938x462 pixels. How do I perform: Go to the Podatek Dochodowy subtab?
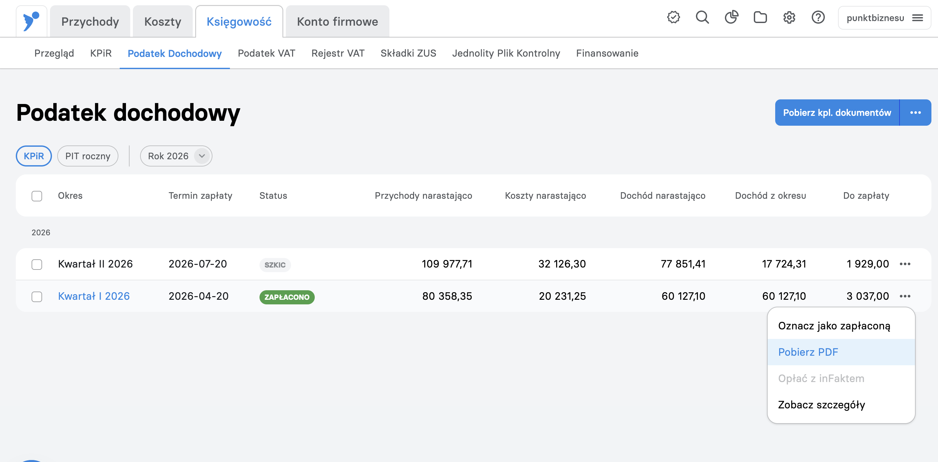pos(175,53)
